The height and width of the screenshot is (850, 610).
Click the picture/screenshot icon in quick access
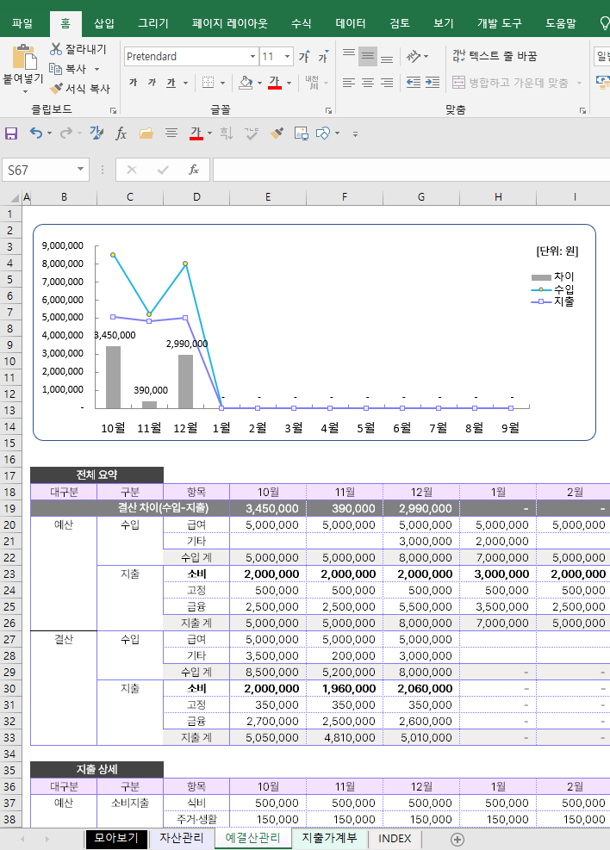point(301,133)
